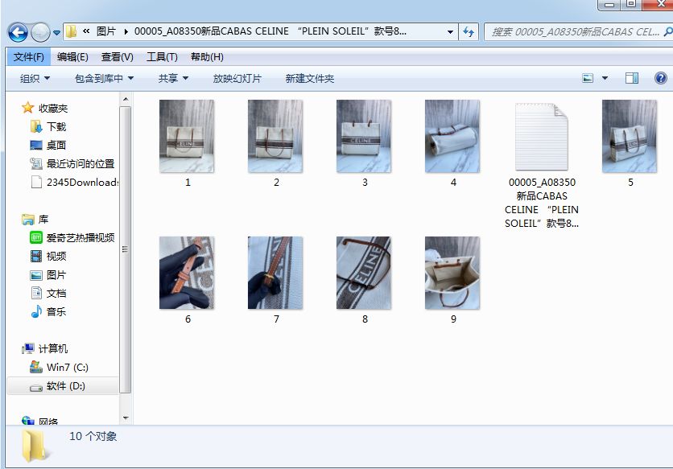Open the 查看(V) menu
673x469 pixels.
pyautogui.click(x=118, y=57)
